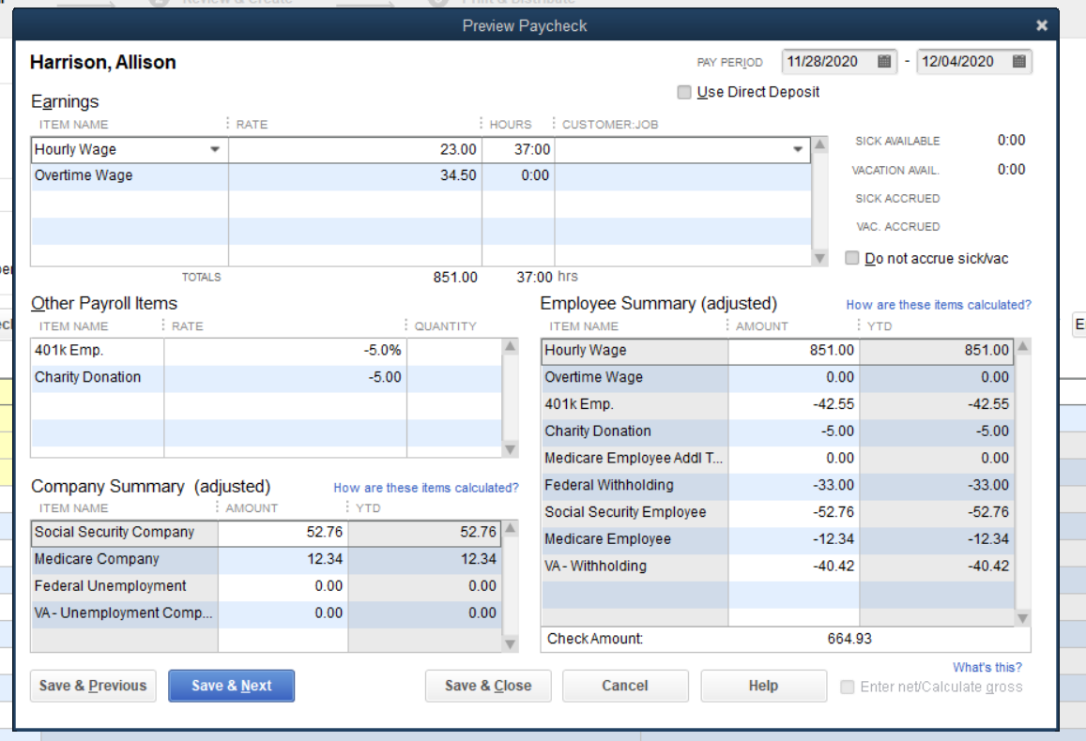The image size is (1086, 741).
Task: Click Overtime Wage hours 0:00 cell
Action: click(518, 175)
